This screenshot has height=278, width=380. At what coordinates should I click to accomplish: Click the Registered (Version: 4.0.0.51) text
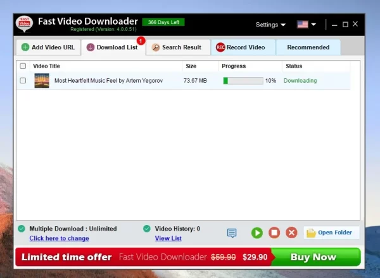(x=103, y=29)
